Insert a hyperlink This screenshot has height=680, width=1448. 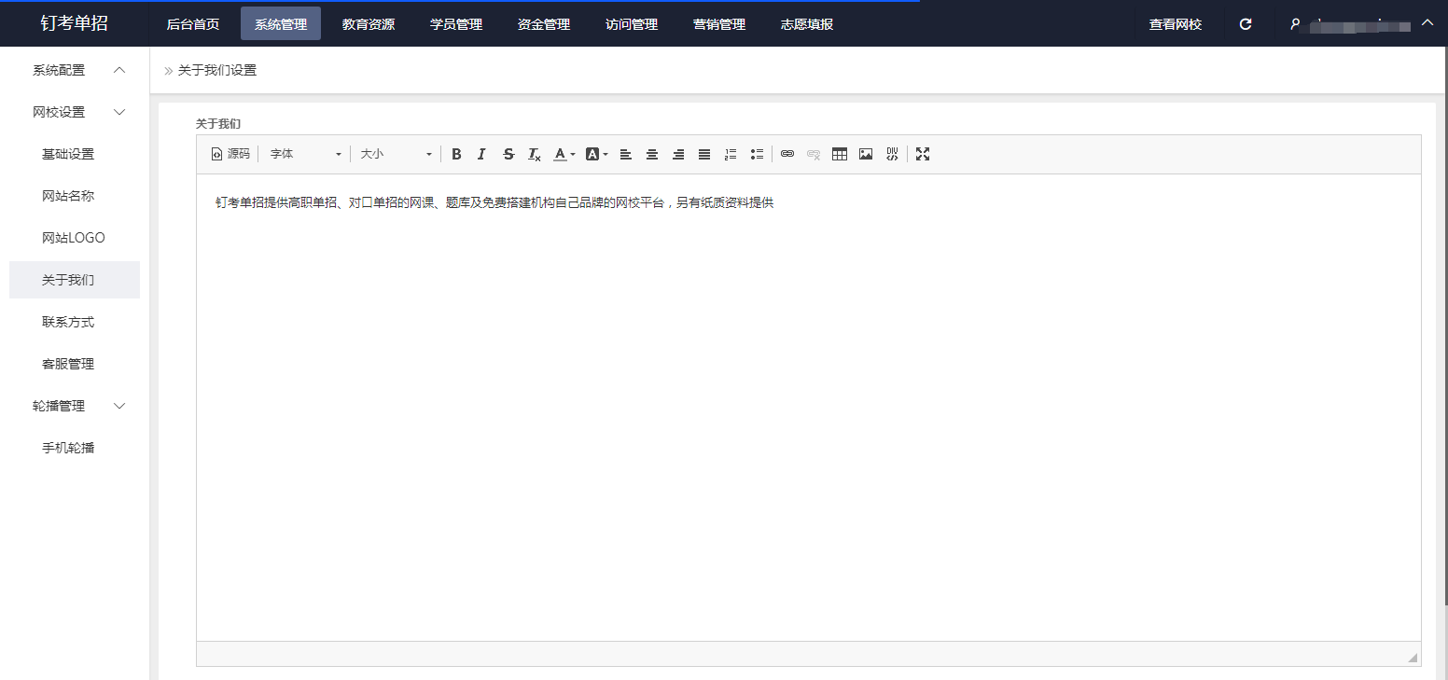pos(787,154)
